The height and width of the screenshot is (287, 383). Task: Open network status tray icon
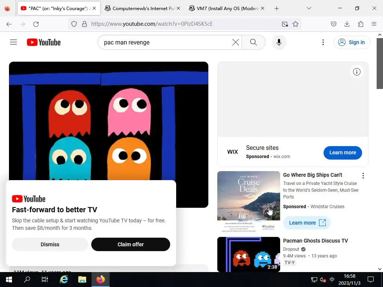coord(314,280)
